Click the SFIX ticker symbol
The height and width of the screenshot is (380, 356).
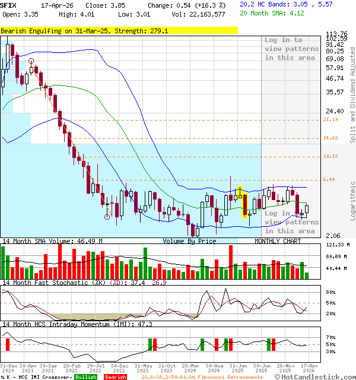pyautogui.click(x=8, y=4)
